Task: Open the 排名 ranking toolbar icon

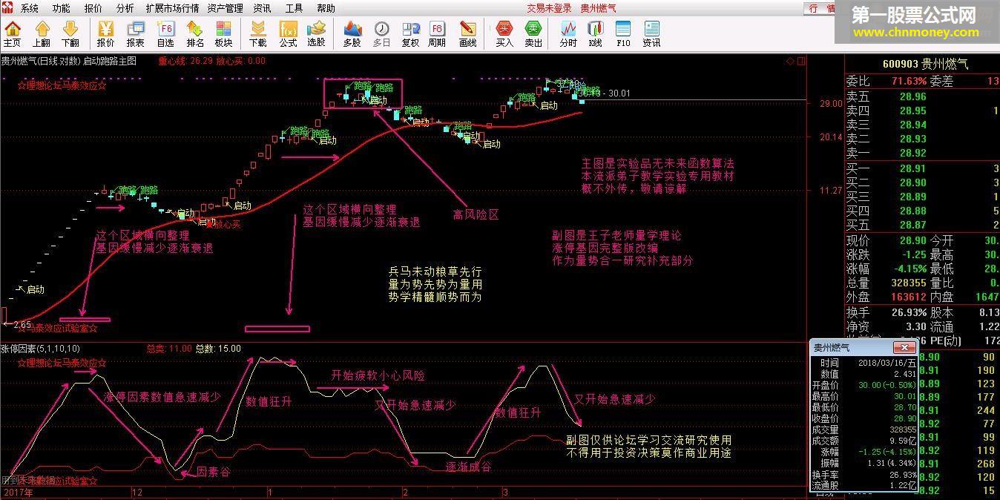Action: [195, 34]
